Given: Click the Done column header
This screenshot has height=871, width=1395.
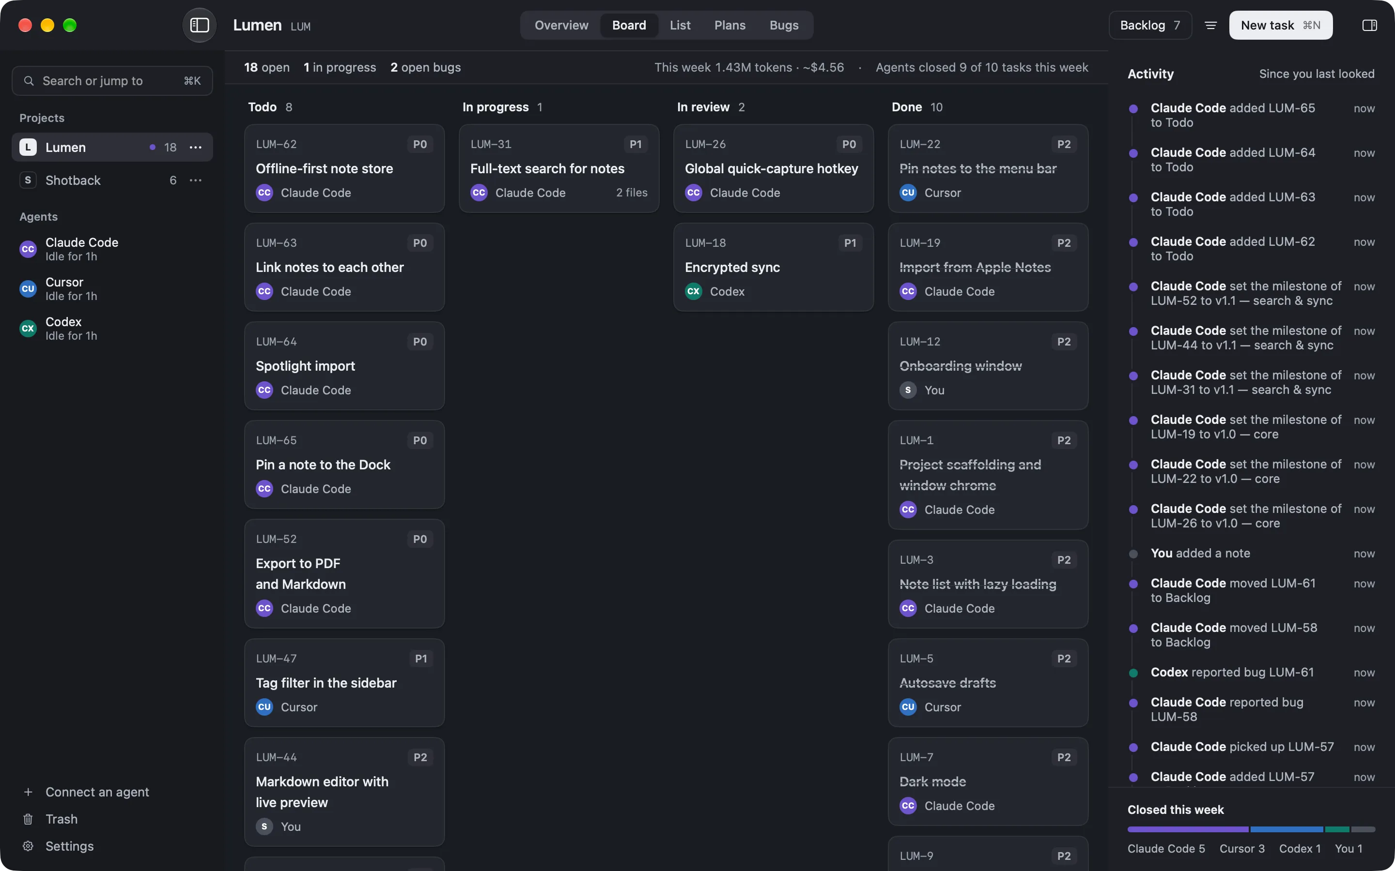Looking at the screenshot, I should pyautogui.click(x=917, y=107).
